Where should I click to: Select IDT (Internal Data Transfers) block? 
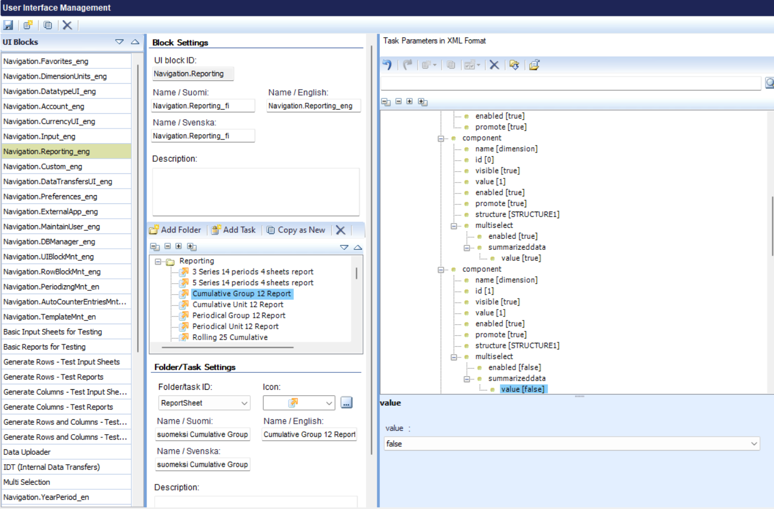click(x=66, y=467)
